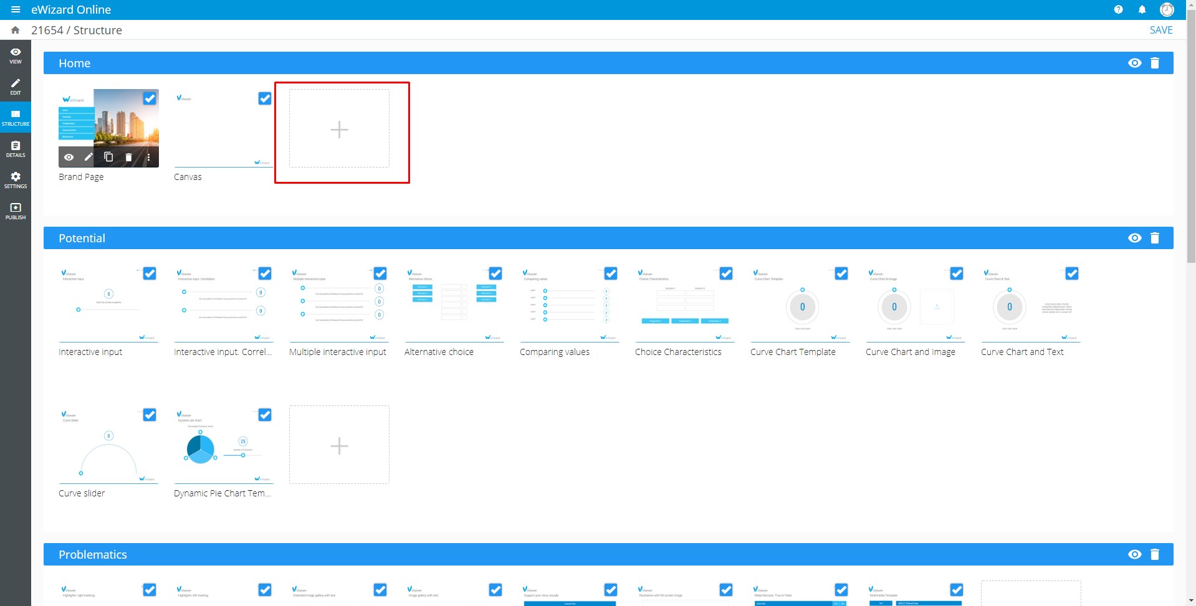Click the pencil edit icon on Brand Page
Viewport: 1196px width, 606px height.
point(89,157)
